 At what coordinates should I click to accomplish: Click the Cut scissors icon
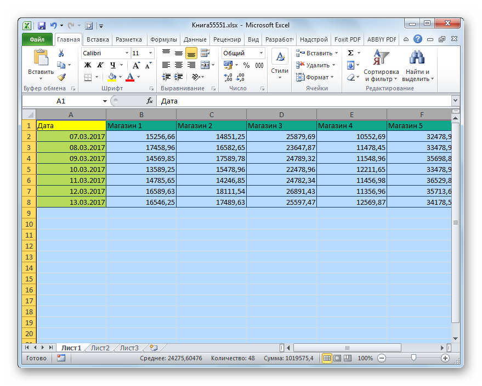61,53
